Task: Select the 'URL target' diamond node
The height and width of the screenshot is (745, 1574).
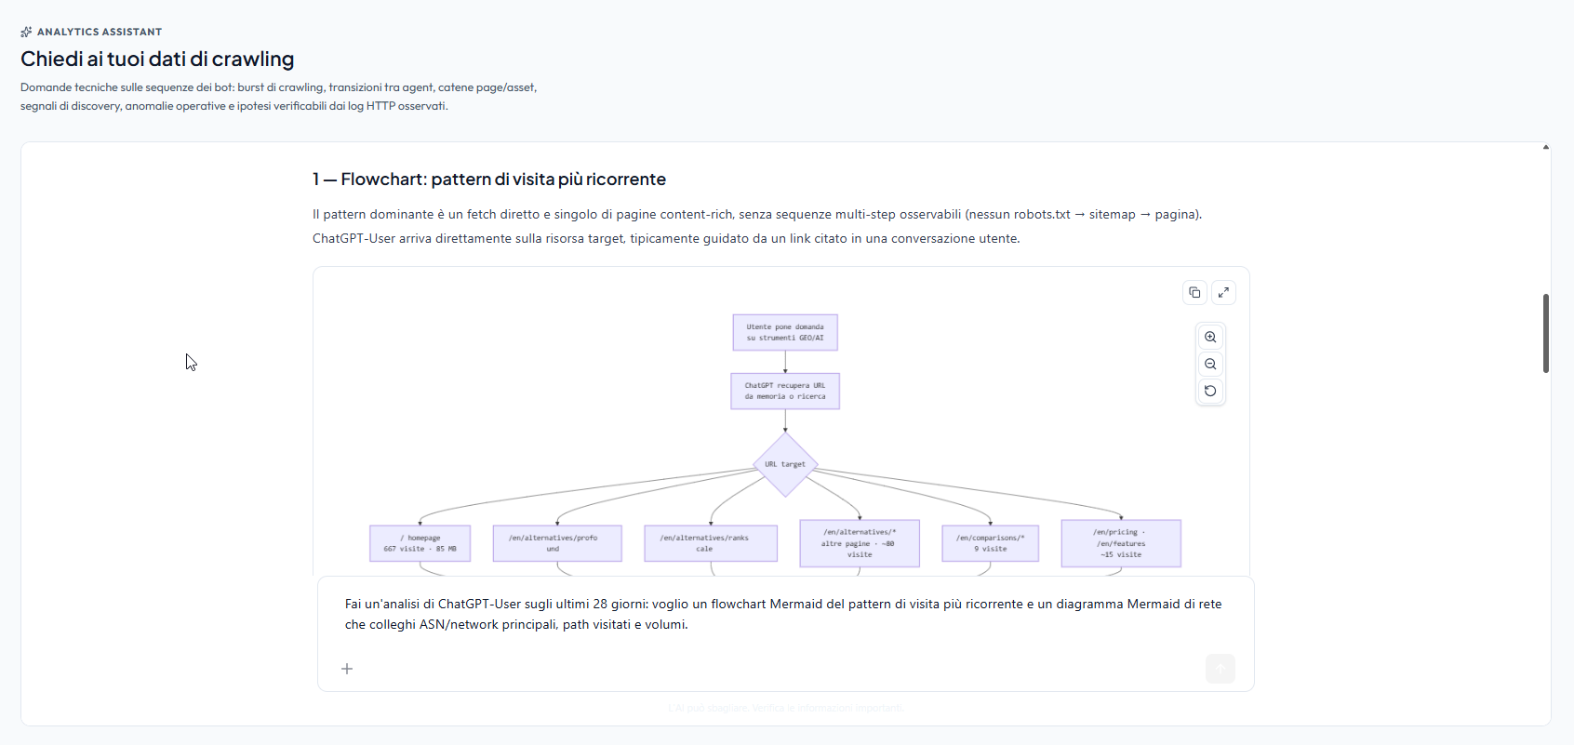Action: tap(785, 464)
